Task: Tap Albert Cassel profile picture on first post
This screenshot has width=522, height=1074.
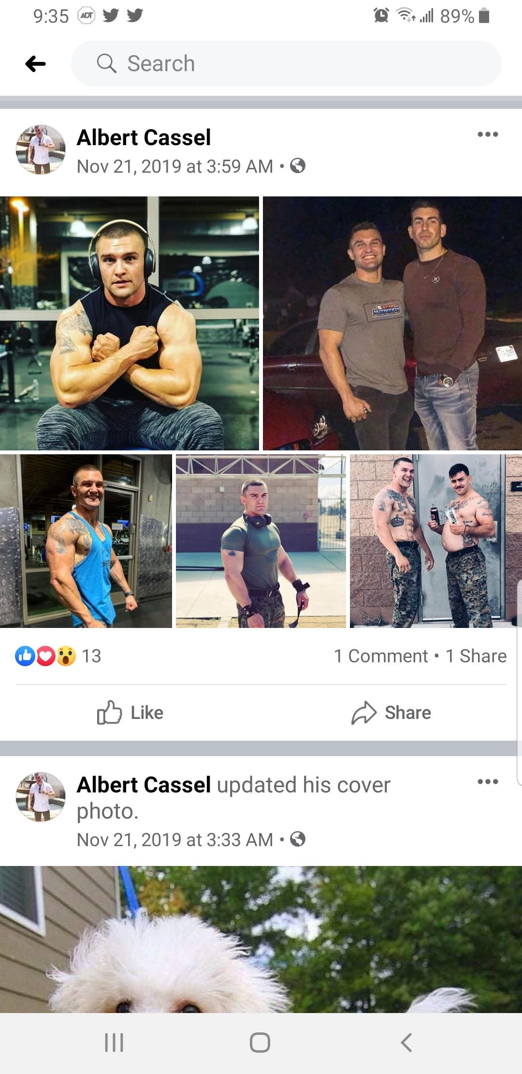Action: point(41,149)
